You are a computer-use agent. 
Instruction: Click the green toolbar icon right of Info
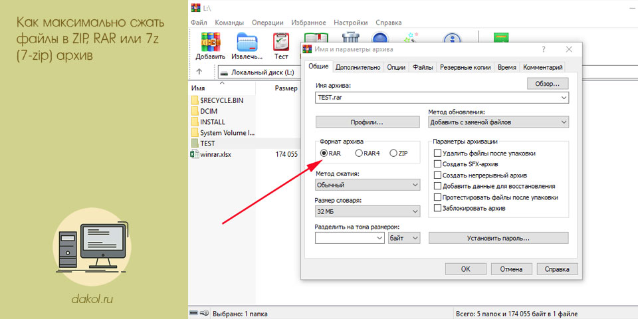(x=501, y=37)
